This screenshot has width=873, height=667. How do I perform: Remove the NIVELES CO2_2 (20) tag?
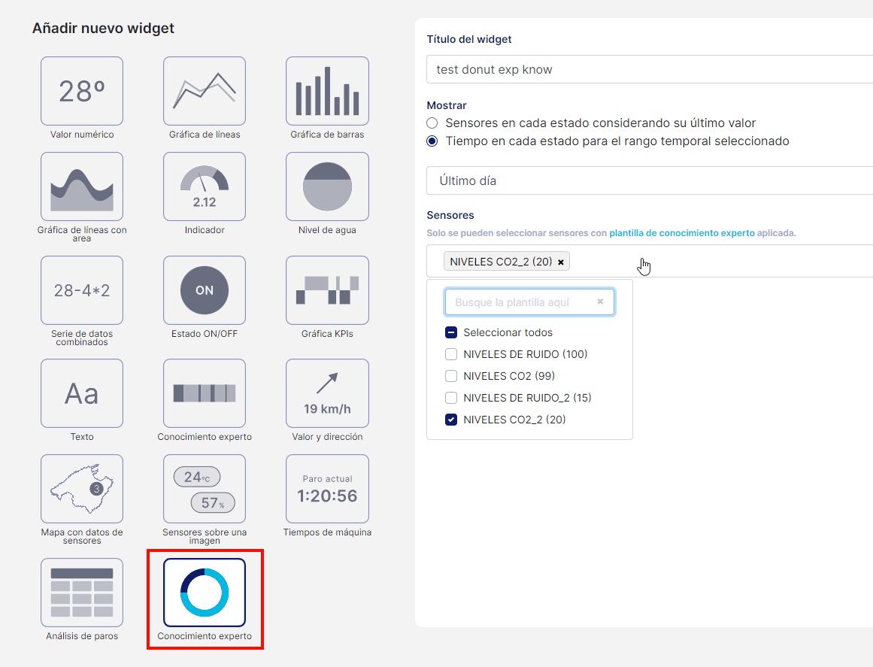pyautogui.click(x=561, y=262)
